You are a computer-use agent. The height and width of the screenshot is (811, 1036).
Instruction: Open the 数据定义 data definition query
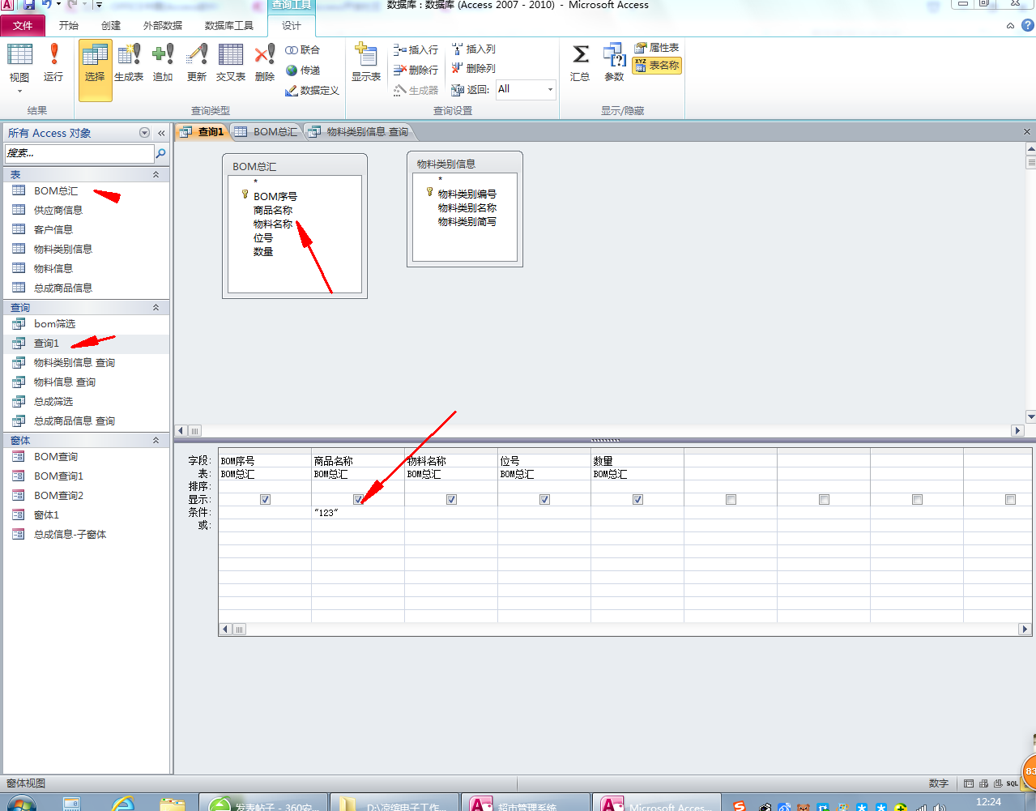312,91
